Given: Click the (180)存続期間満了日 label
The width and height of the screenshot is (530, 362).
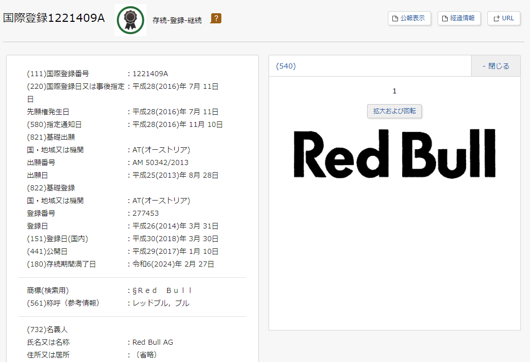Looking at the screenshot, I should (x=61, y=264).
